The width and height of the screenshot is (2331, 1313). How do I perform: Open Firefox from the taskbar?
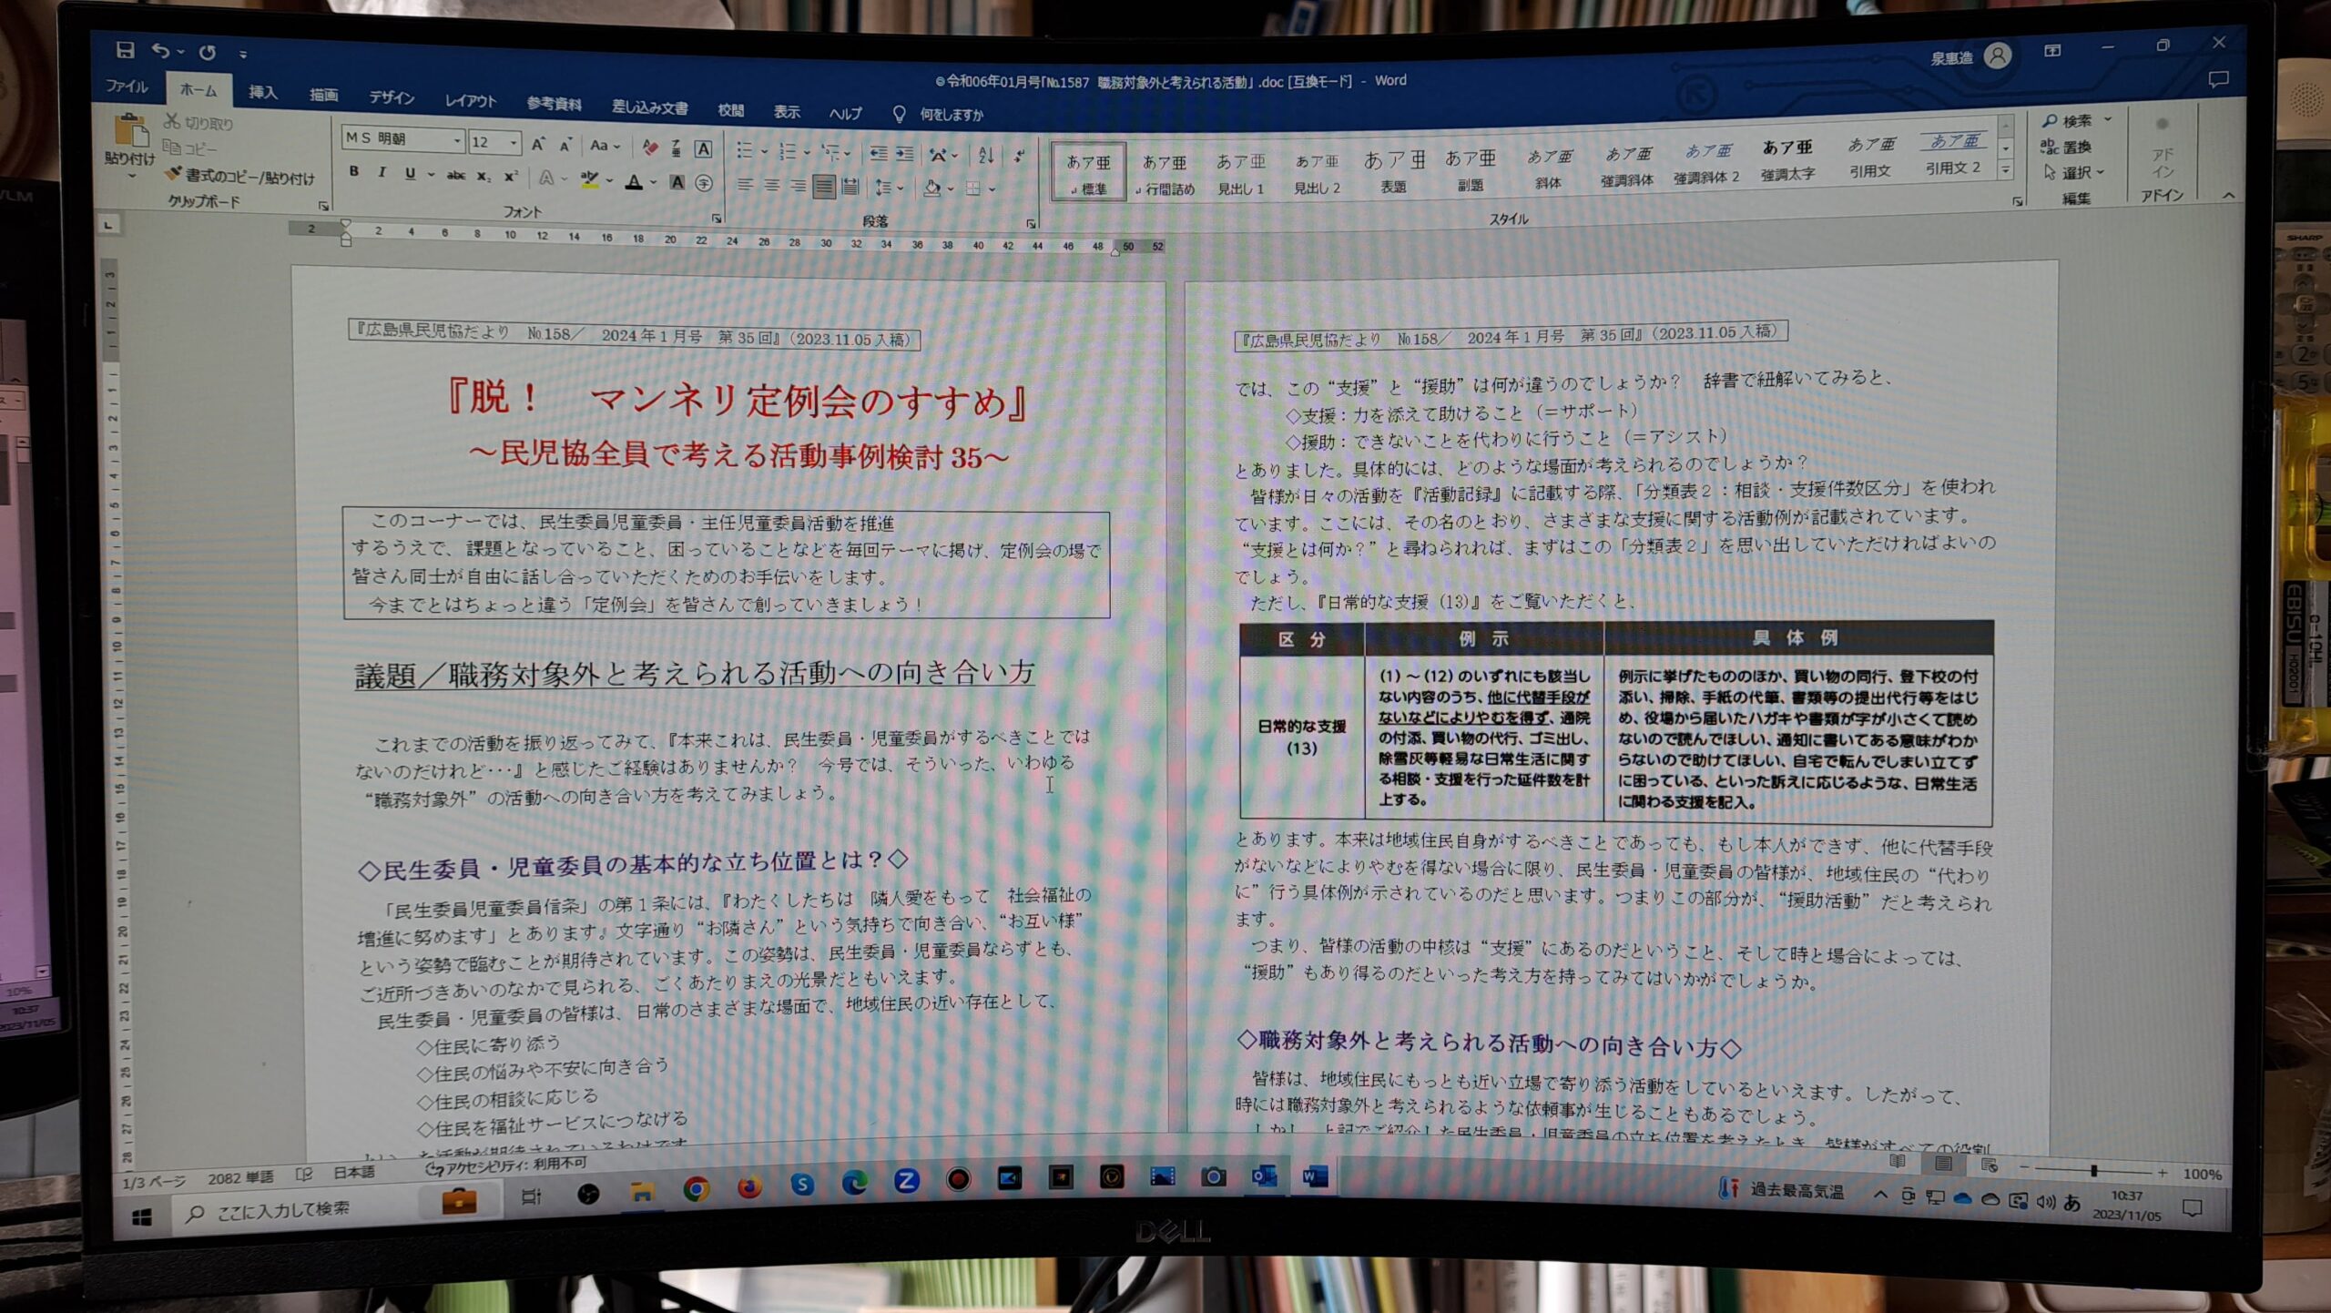coord(748,1186)
